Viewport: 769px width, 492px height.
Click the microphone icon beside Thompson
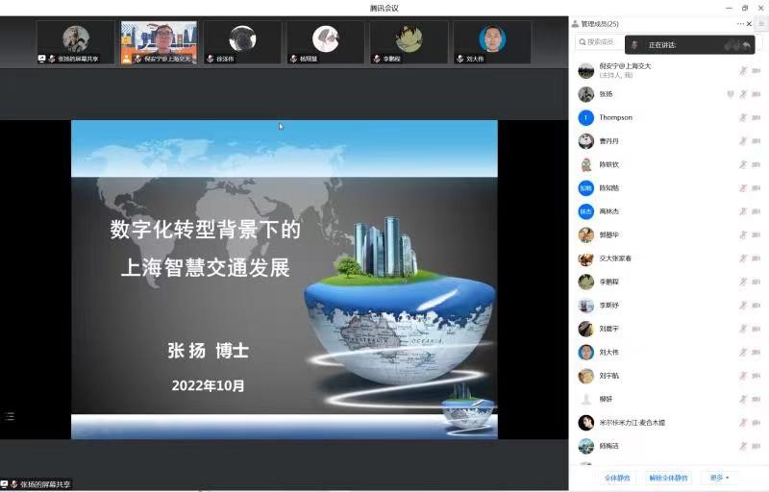click(x=743, y=118)
